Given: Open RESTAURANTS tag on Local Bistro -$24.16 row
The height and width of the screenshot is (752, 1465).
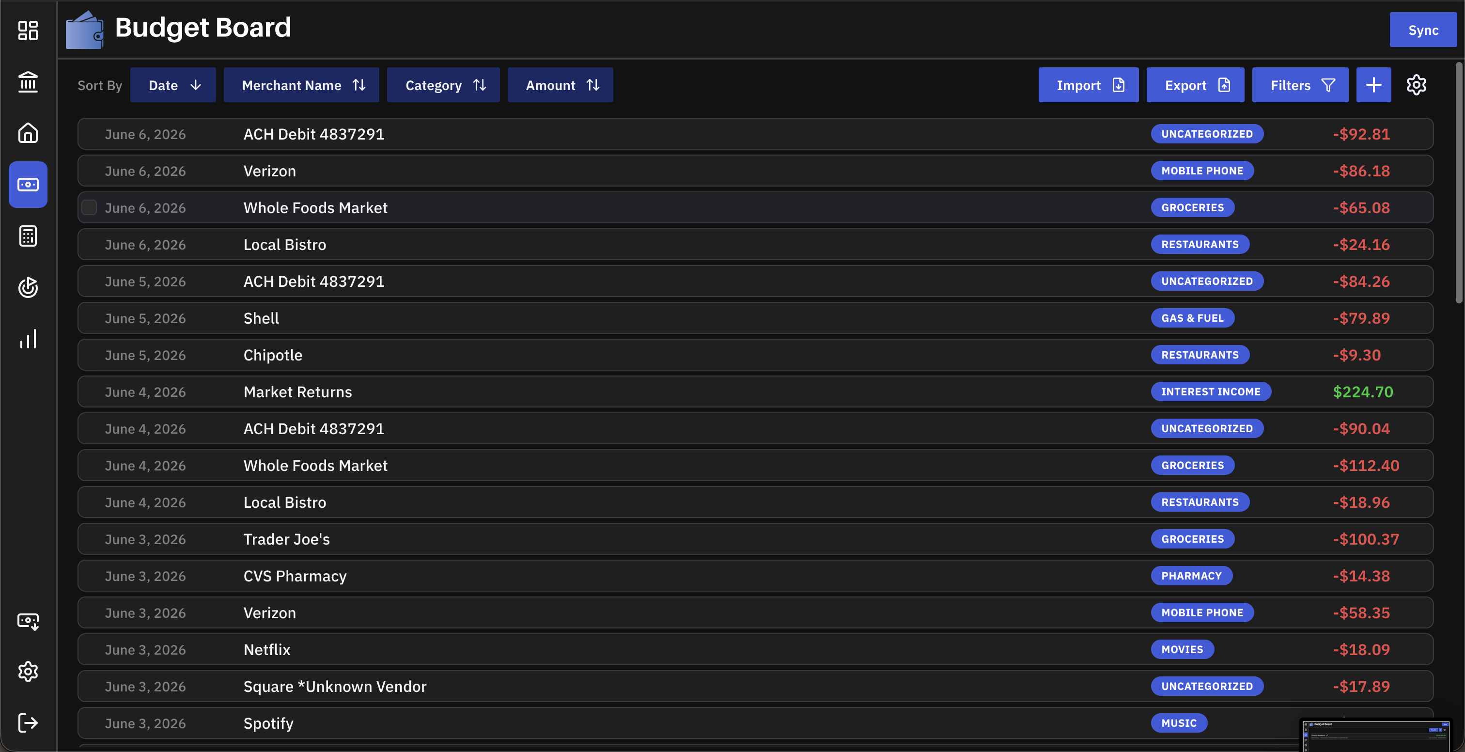Looking at the screenshot, I should coord(1200,244).
